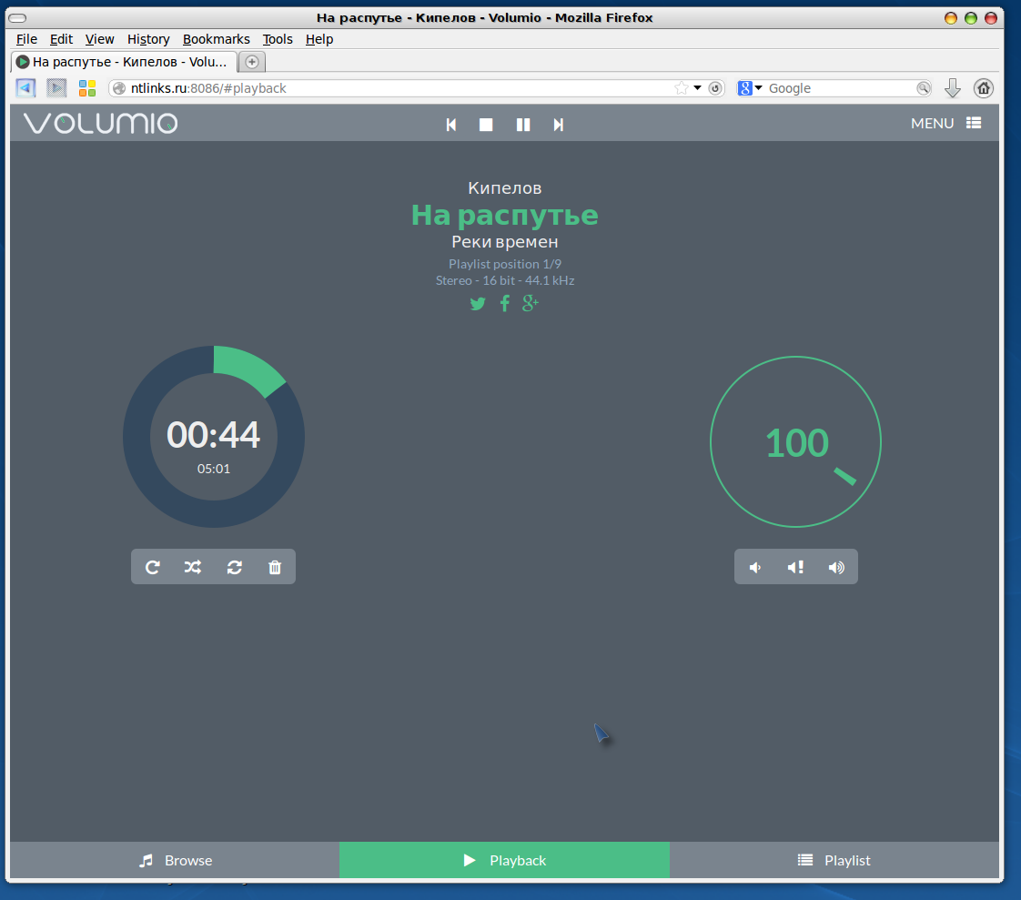This screenshot has width=1021, height=900.
Task: Adjust the circular volume knob
Action: [795, 441]
